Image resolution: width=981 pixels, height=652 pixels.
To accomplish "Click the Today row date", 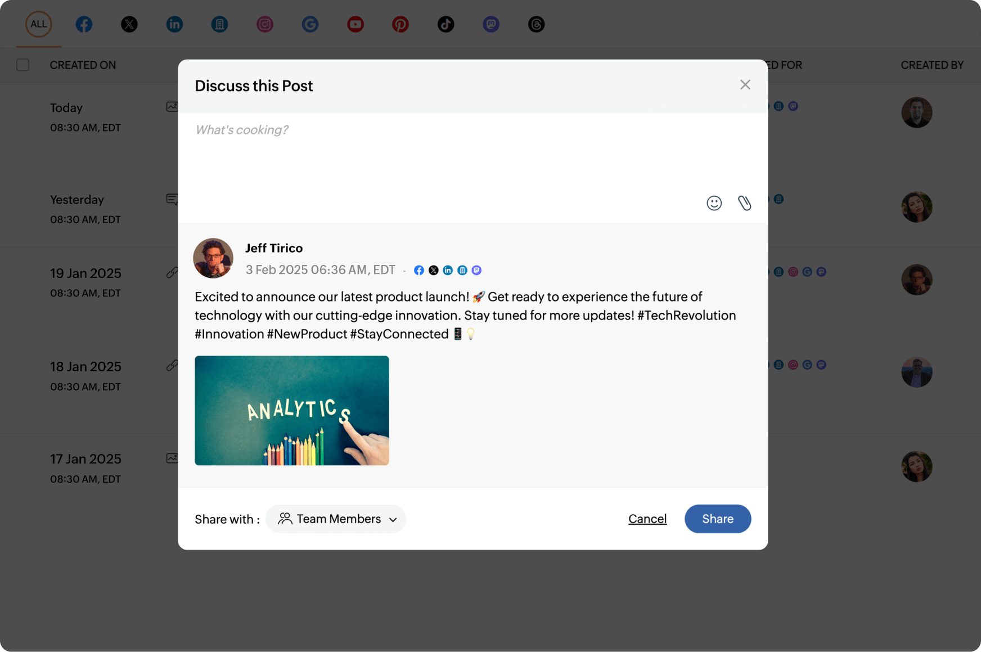I will point(66,108).
